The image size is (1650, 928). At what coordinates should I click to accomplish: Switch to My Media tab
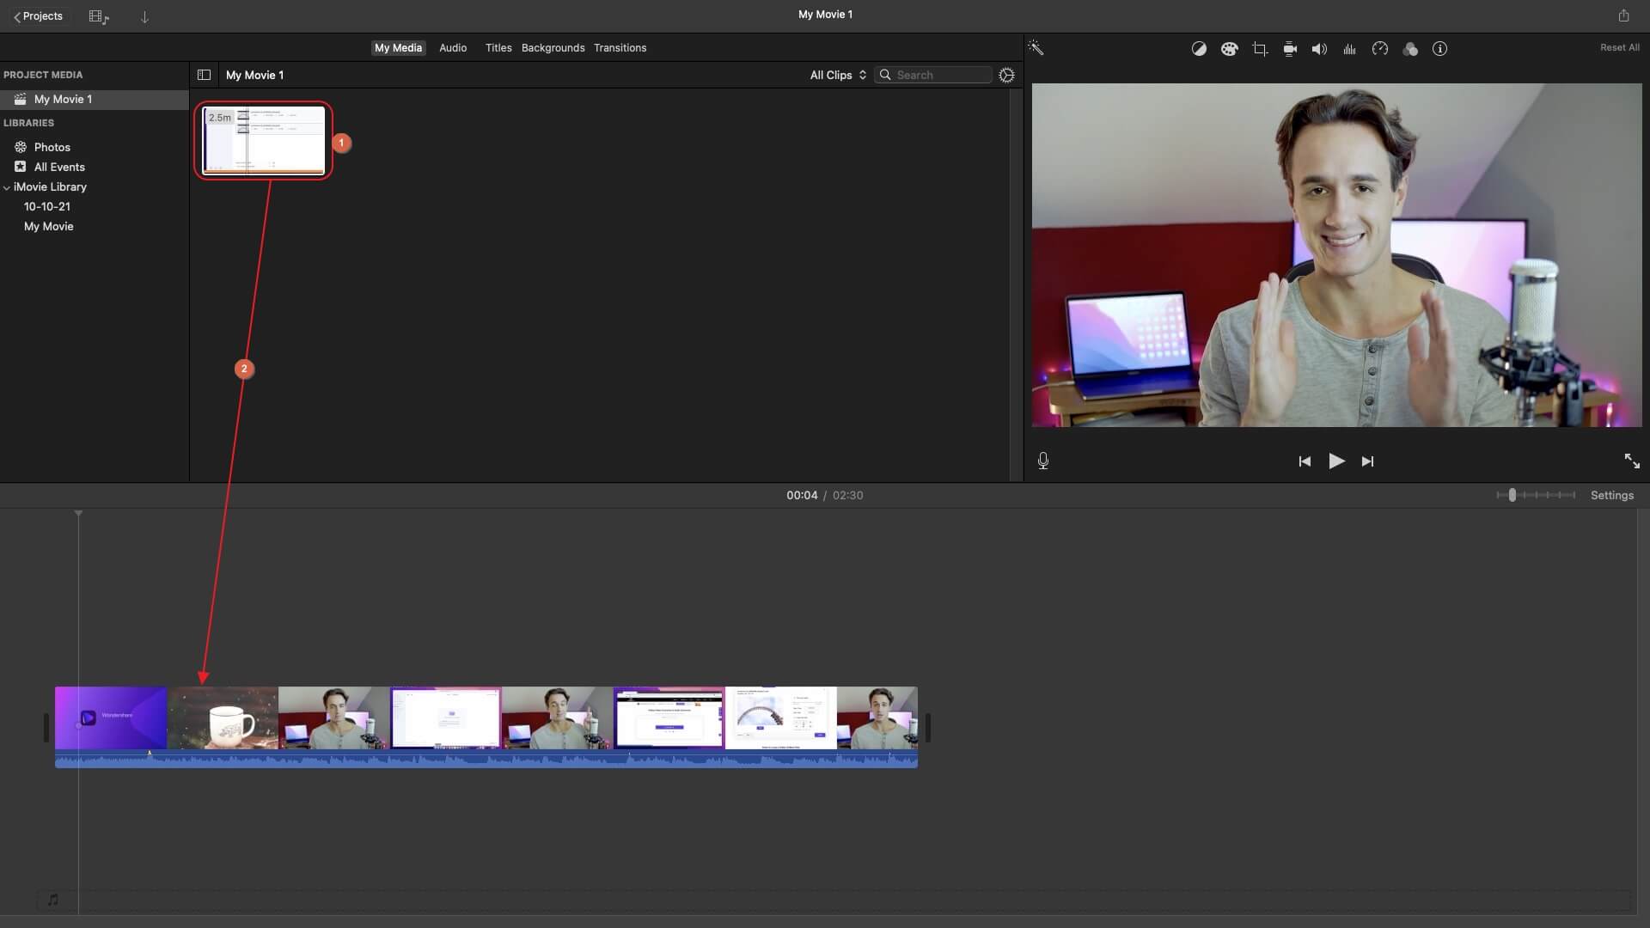(x=398, y=48)
